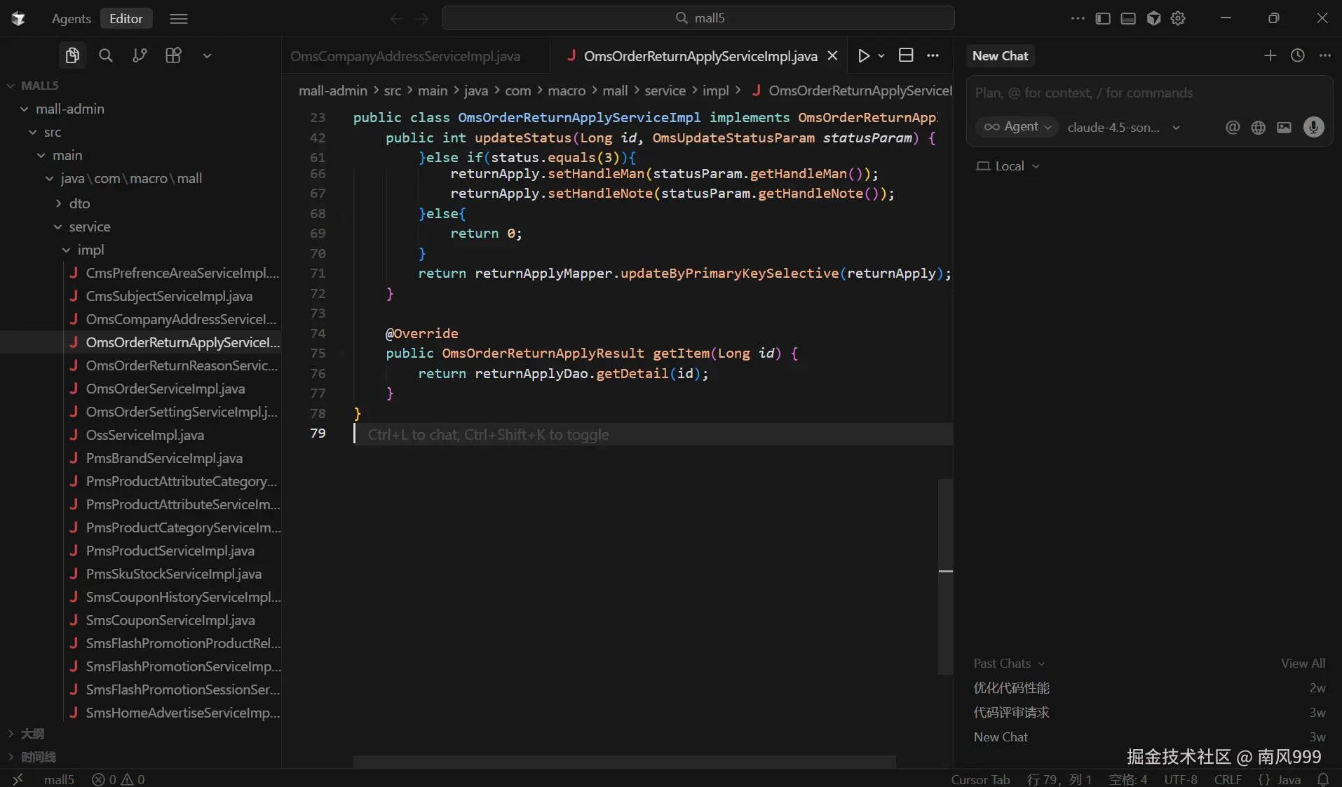1342x787 pixels.
Task: Open the Source Control branch icon
Action: [140, 55]
